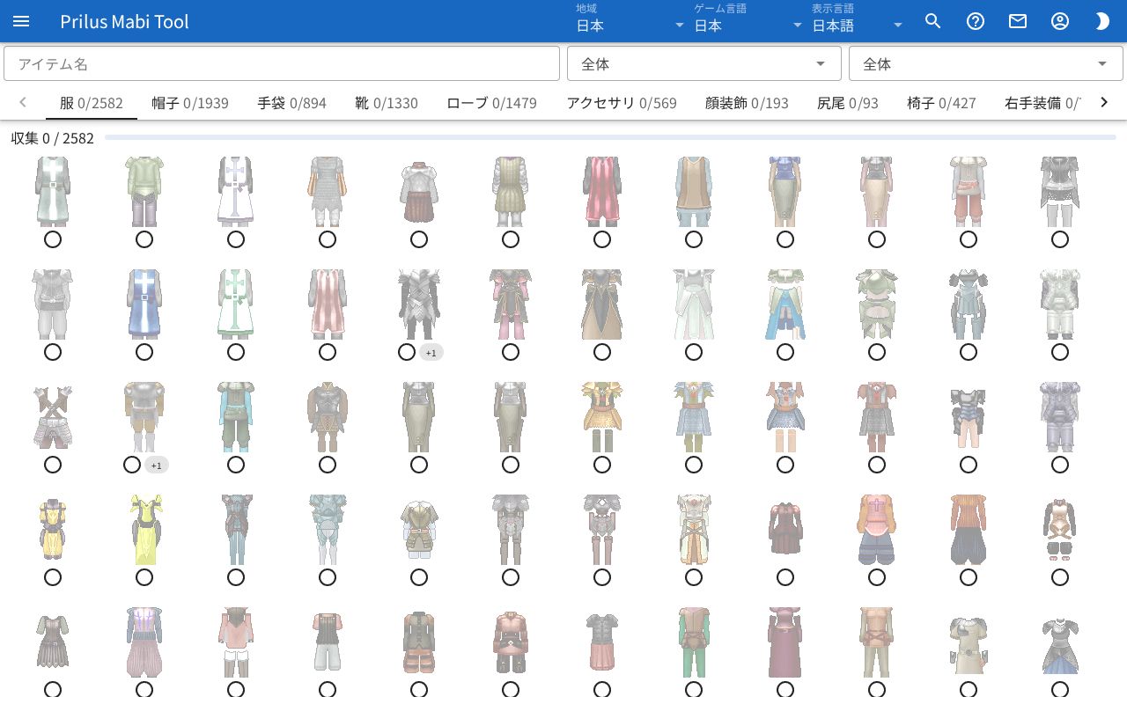The width and height of the screenshot is (1127, 704).
Task: Select the yellow-orange frilly dress thumbnail
Action: tap(602, 416)
